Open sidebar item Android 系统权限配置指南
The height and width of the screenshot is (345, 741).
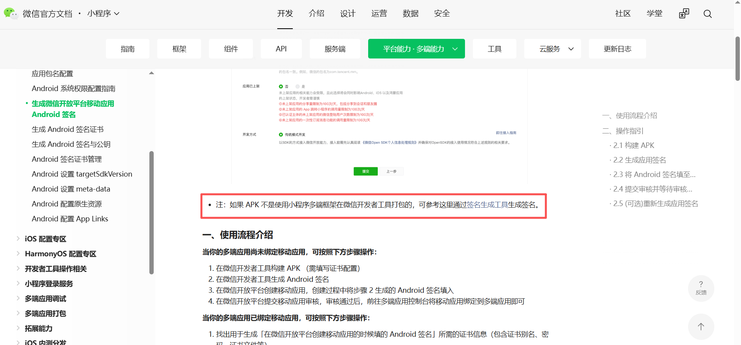[74, 89]
